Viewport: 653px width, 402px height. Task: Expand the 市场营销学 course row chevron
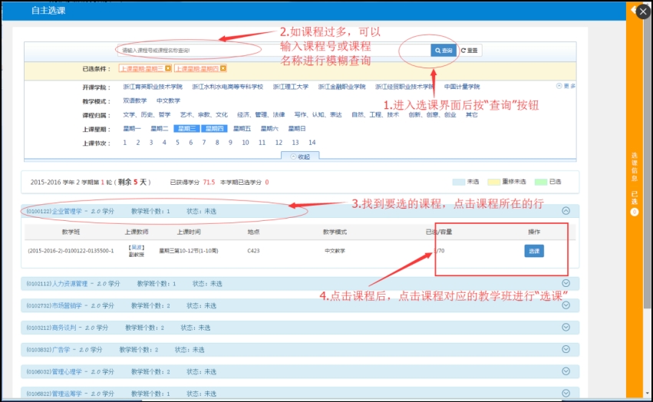(566, 305)
